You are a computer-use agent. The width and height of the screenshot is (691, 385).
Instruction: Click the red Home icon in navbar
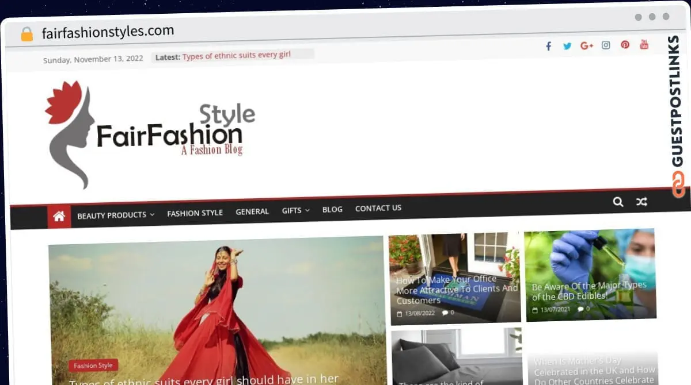(59, 217)
